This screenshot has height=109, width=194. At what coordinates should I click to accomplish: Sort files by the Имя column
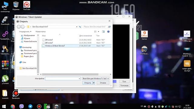44,36
